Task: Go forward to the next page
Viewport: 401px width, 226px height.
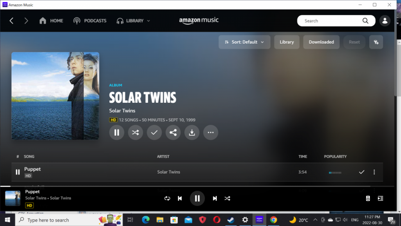Action: pos(26,21)
